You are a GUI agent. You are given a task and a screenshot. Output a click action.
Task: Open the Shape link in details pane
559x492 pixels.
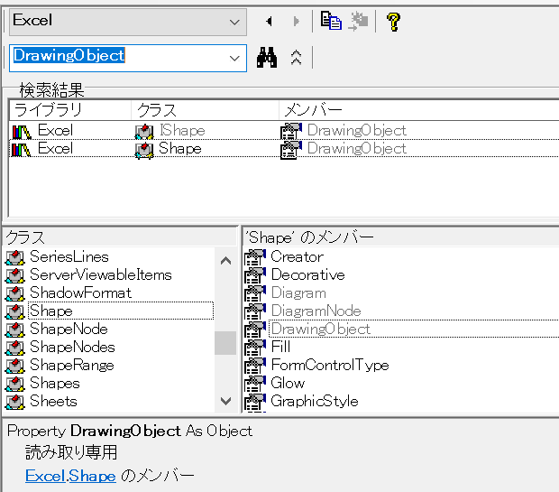click(92, 476)
